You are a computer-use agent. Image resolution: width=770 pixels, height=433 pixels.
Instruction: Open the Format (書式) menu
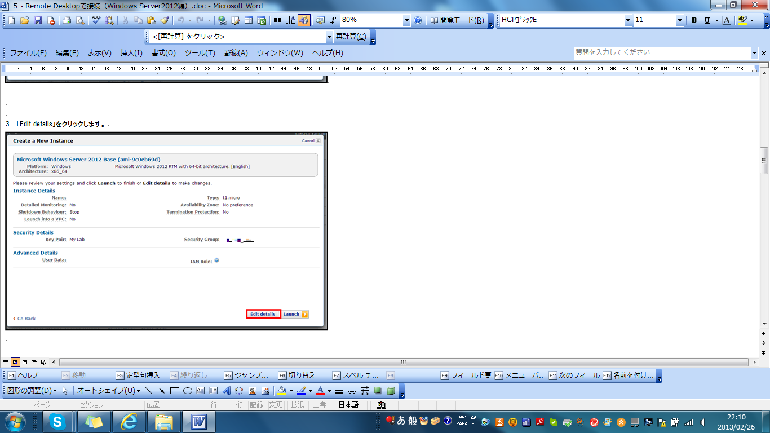163,53
